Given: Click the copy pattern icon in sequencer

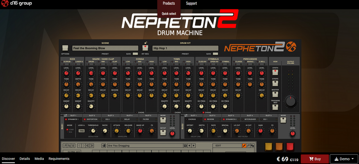Looking at the screenshot, I should click(x=65, y=146).
